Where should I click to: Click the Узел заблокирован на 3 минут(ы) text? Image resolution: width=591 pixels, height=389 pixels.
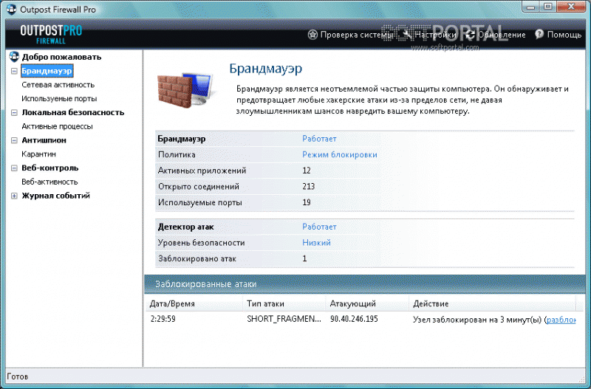tap(477, 320)
